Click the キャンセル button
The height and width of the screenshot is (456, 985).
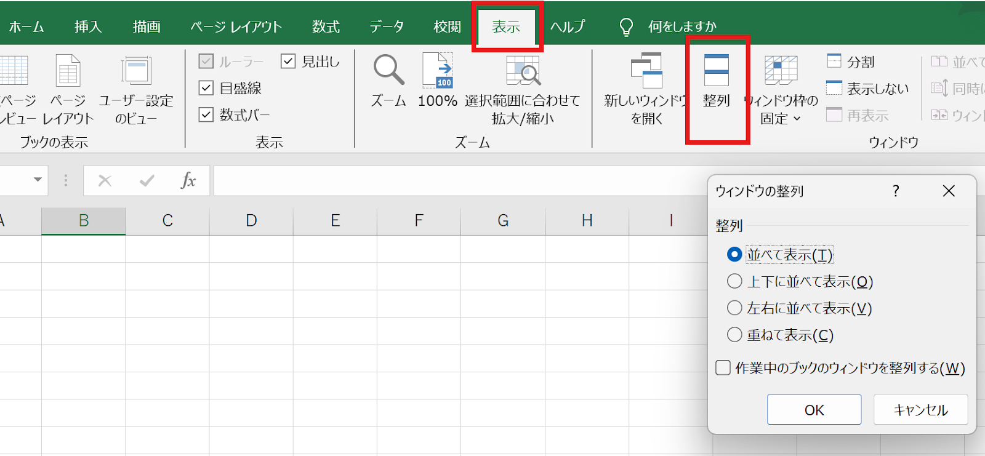click(920, 410)
